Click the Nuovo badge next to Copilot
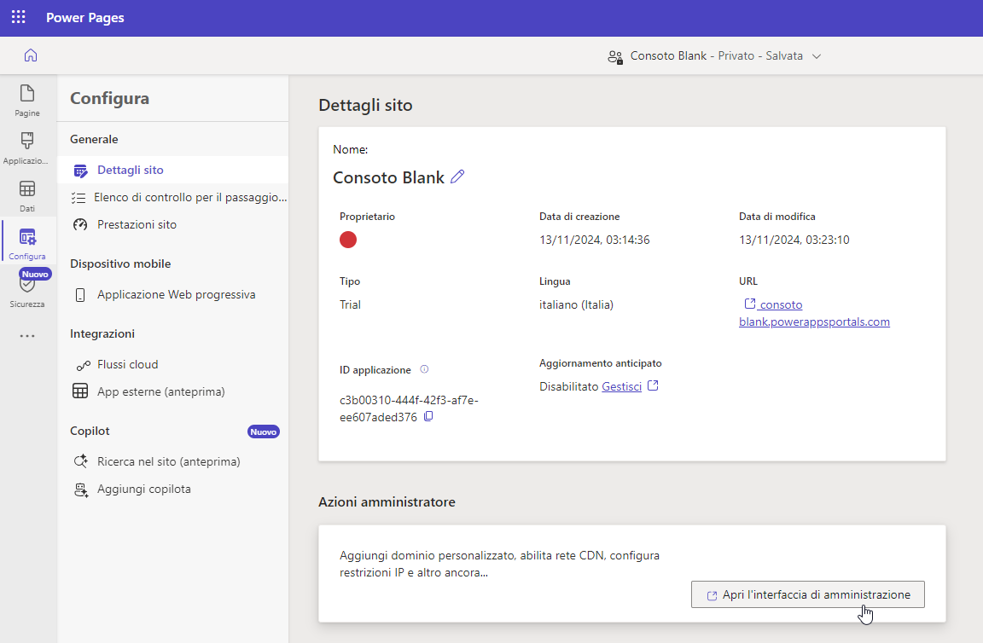This screenshot has height=643, width=983. [x=264, y=432]
